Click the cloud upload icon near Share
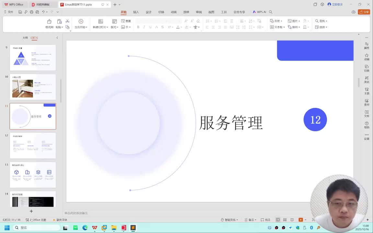Image resolution: width=373 pixels, height=233 pixels. point(354,12)
